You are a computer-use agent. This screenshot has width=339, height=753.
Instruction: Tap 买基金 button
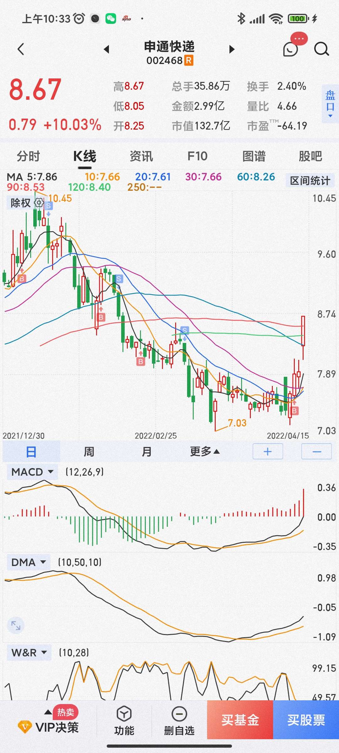coord(240,720)
